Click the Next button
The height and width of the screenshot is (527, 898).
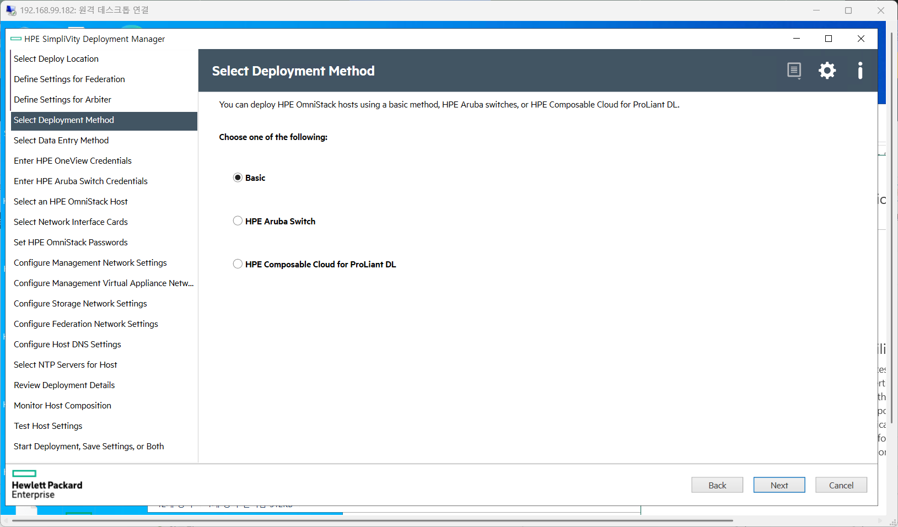click(779, 485)
